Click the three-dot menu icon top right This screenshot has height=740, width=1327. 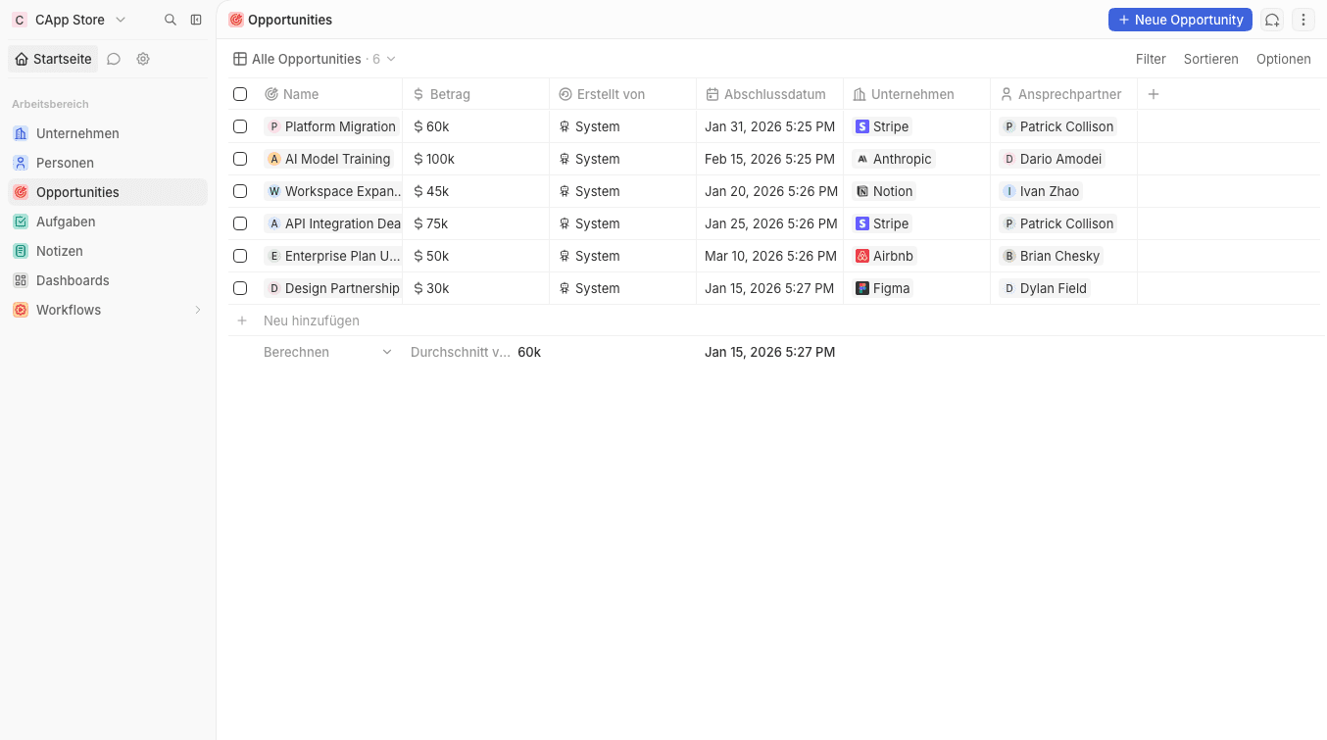tap(1302, 20)
